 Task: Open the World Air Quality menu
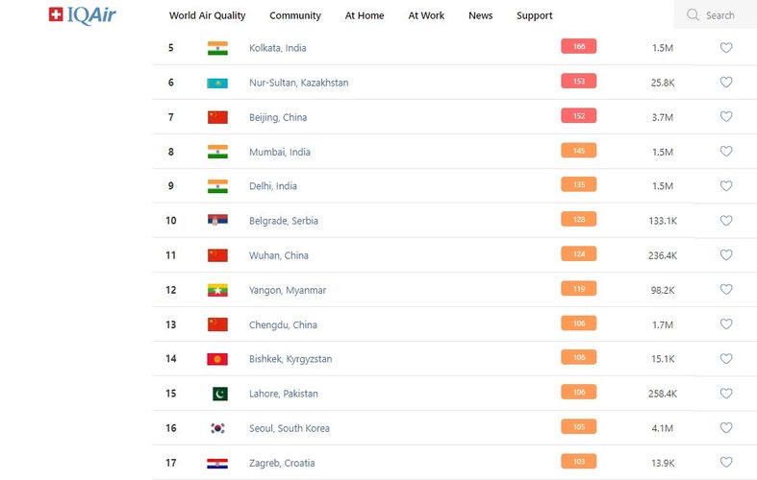[x=207, y=15]
